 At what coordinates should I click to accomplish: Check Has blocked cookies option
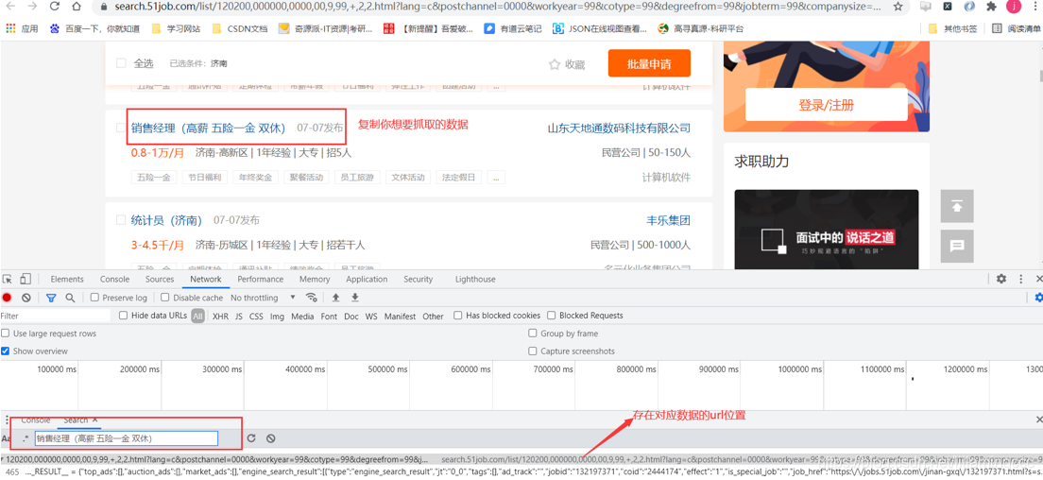(x=457, y=316)
